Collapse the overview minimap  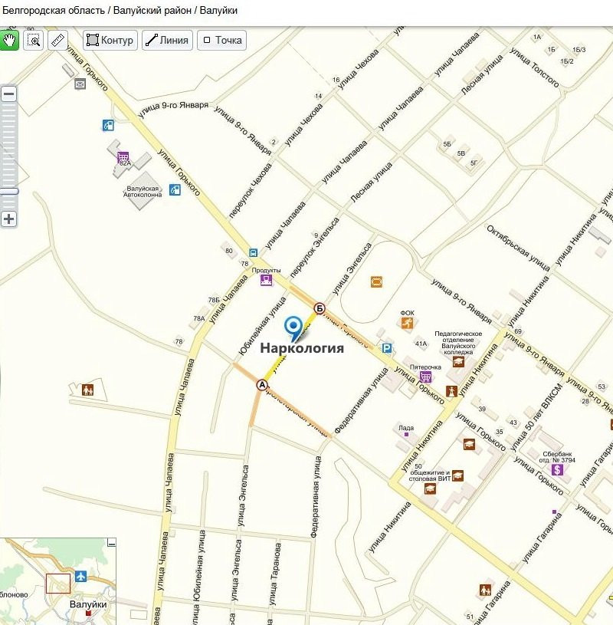[x=112, y=542]
